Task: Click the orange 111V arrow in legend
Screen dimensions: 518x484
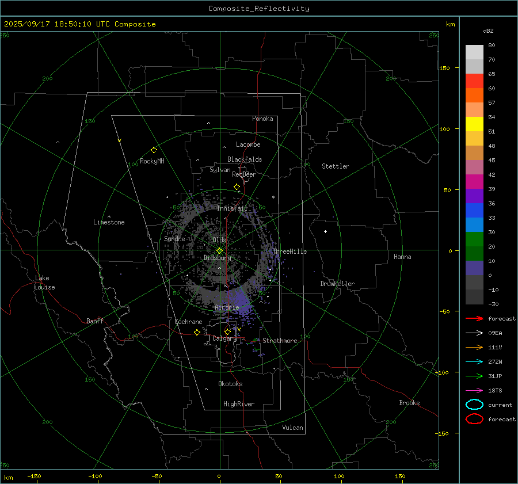Action: [474, 347]
